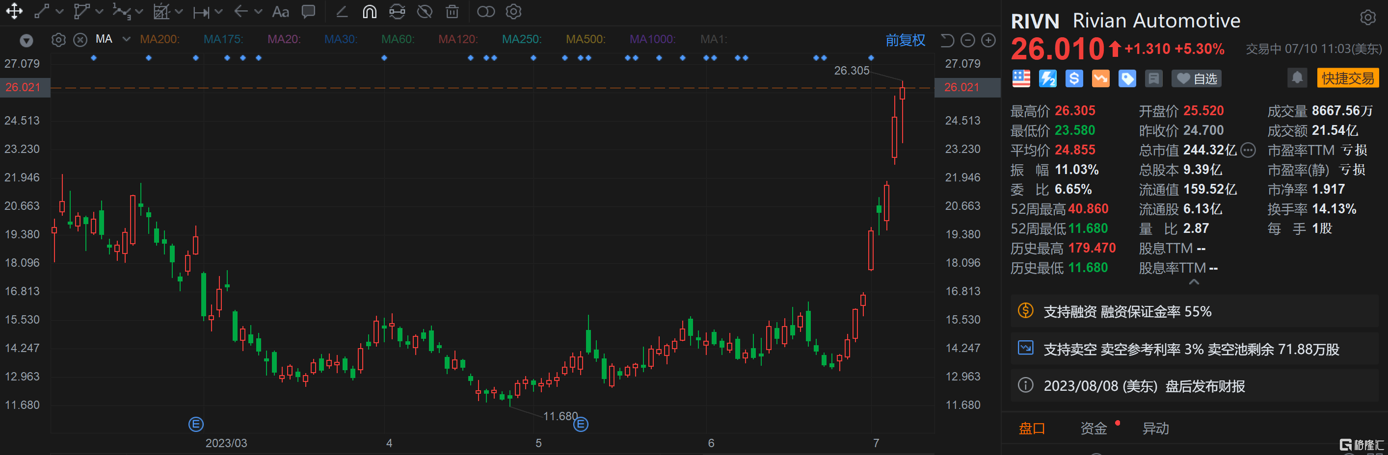Click the gray notes bookmark icon
The image size is (1388, 455).
tap(1153, 78)
